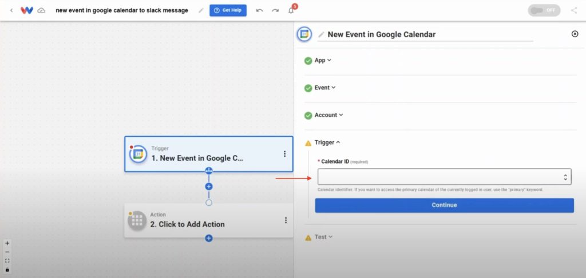Viewport: 586px width, 278px height.
Task: Expand the Test section
Action: coord(323,237)
